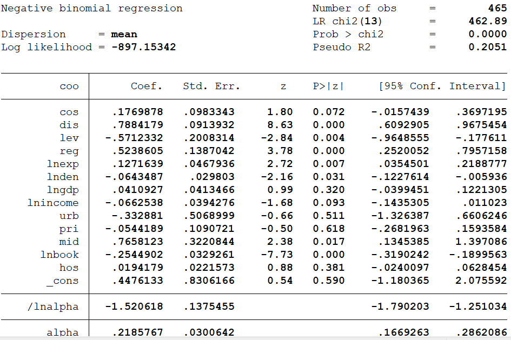The image size is (511, 340).
Task: Click the dis z-value 8.63
Action: point(280,125)
